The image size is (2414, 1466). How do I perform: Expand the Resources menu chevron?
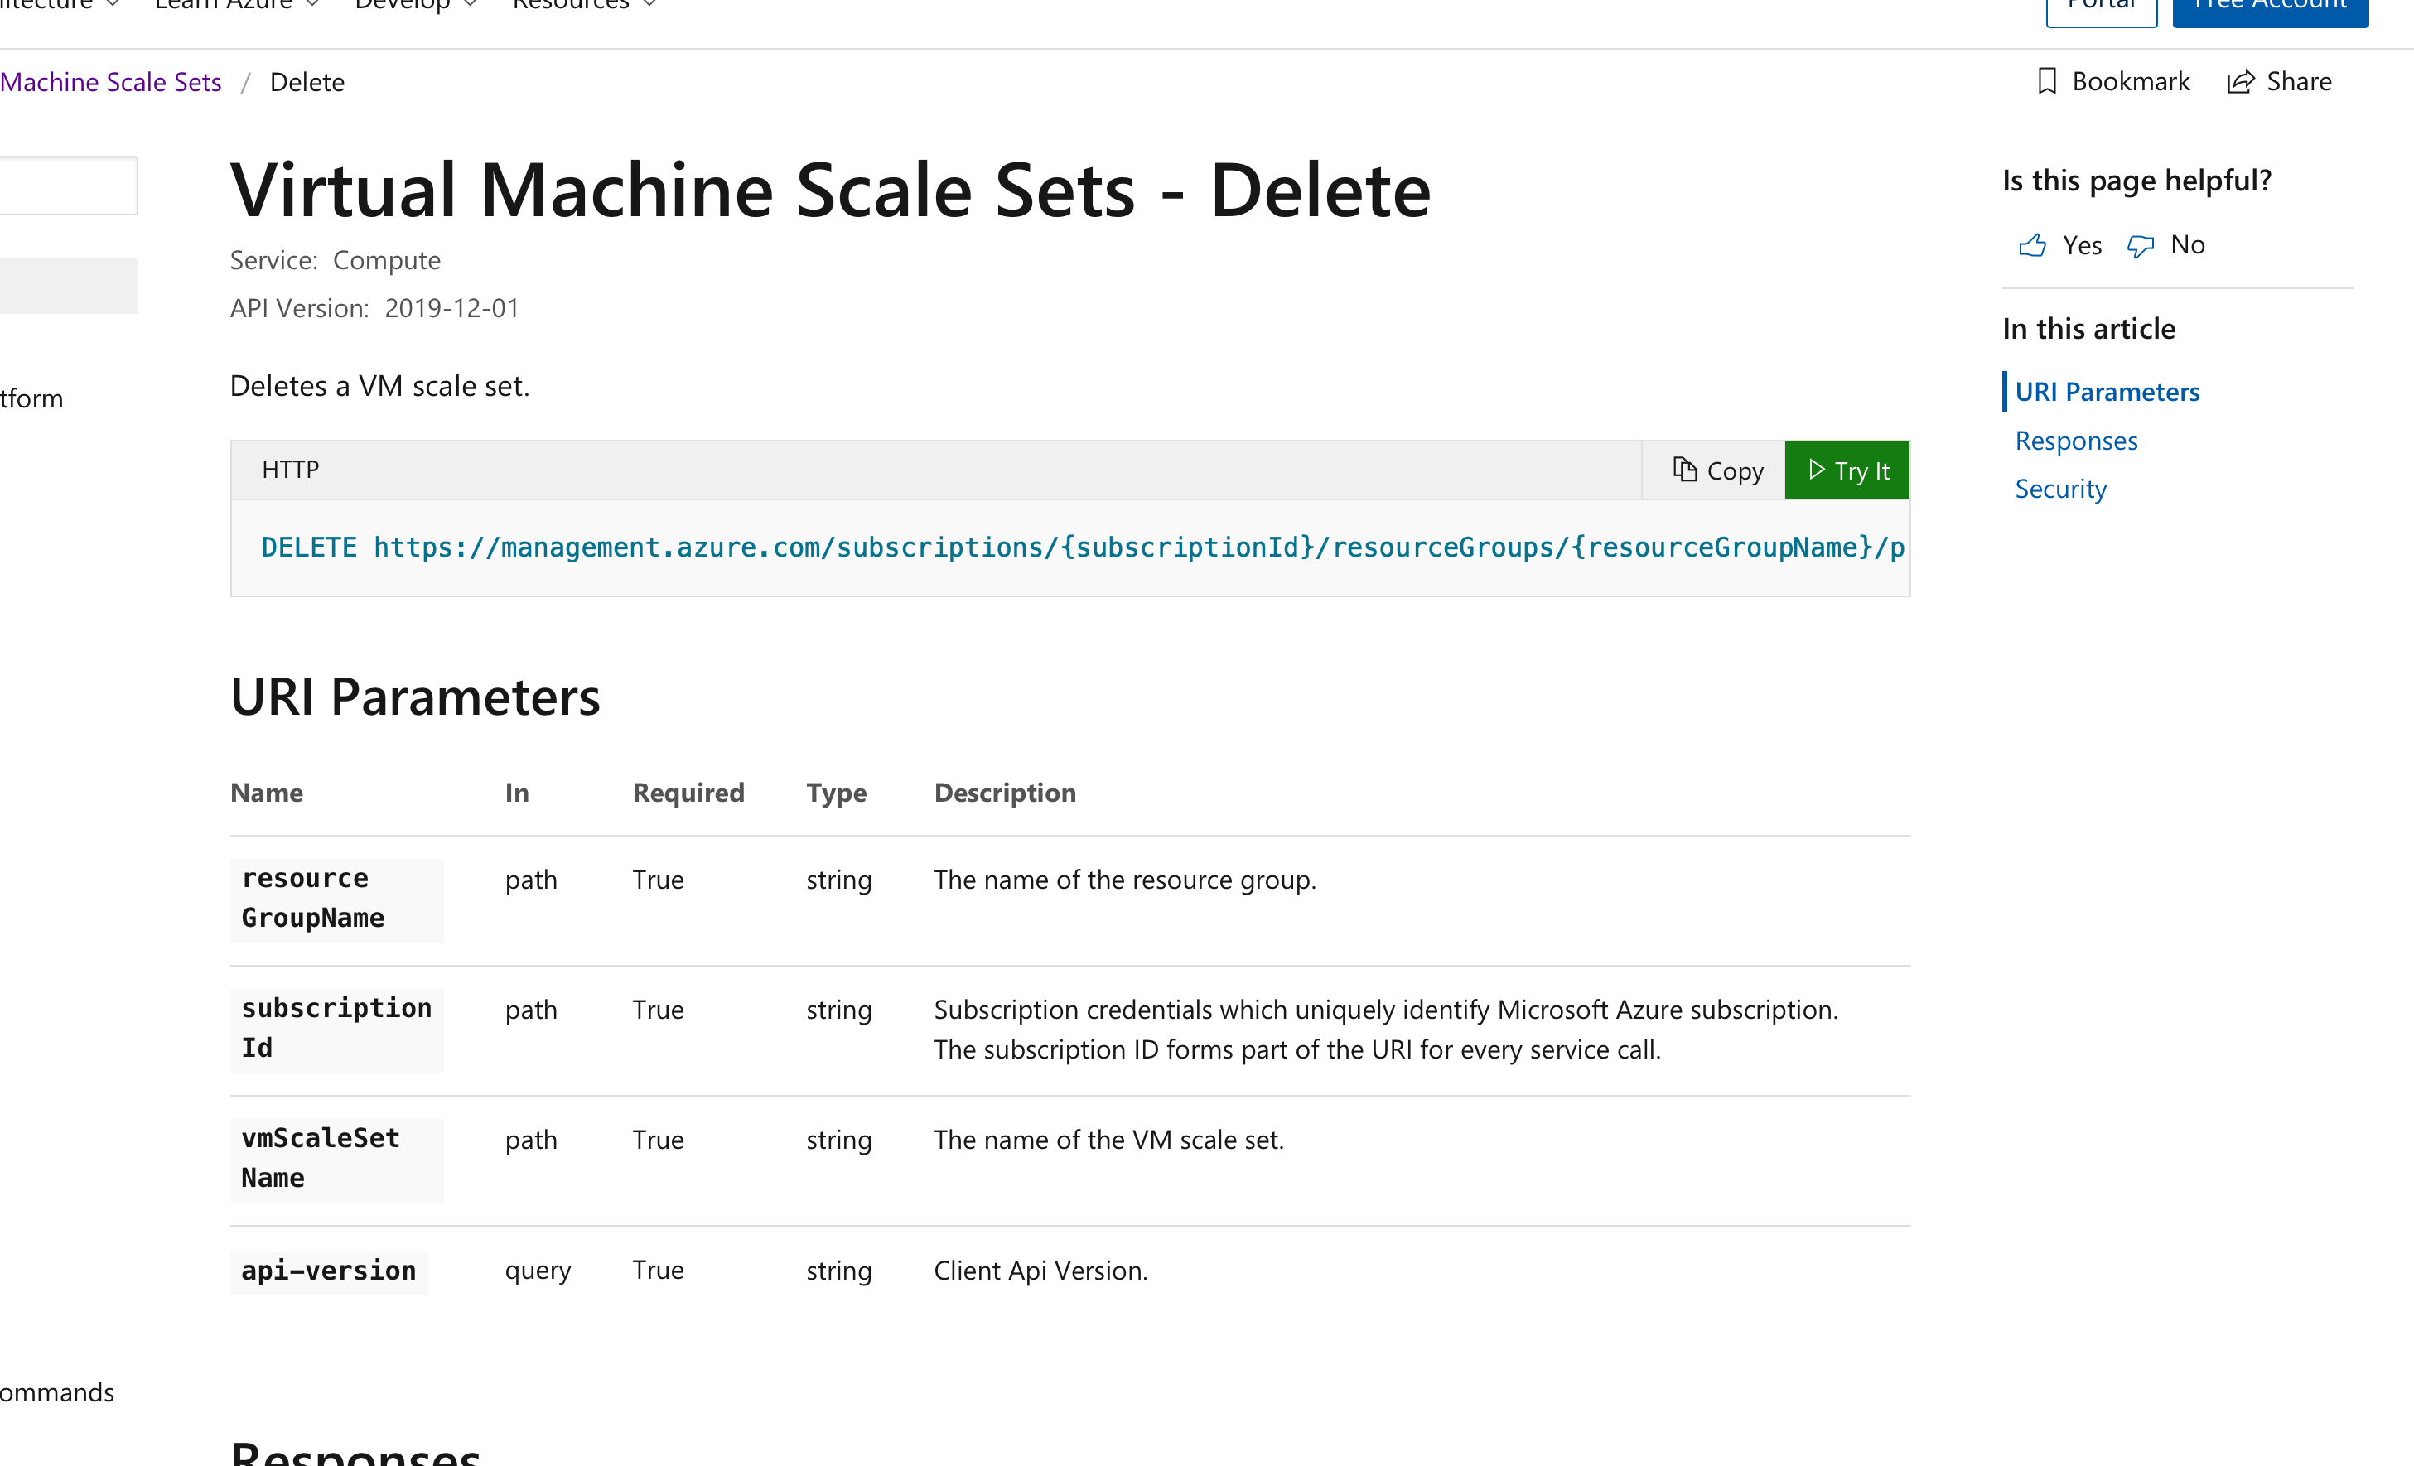[x=649, y=4]
